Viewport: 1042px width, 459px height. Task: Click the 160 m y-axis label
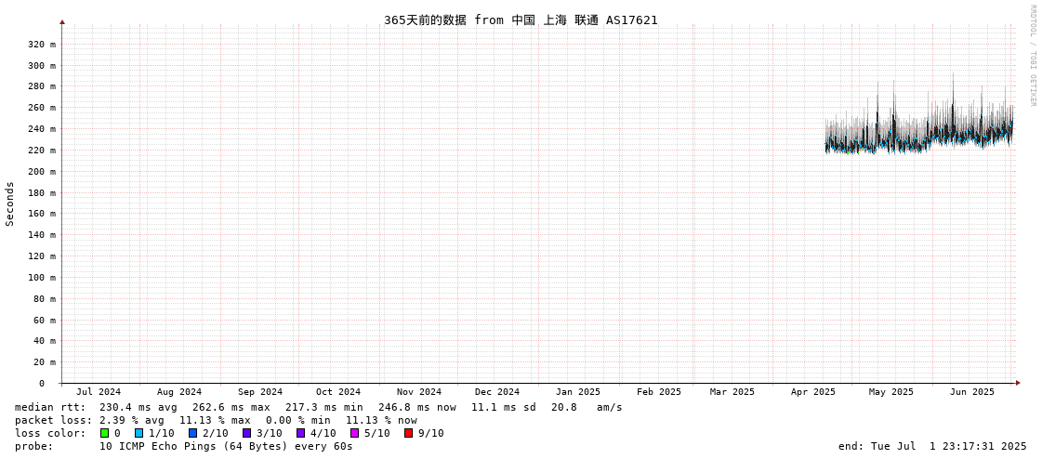pyautogui.click(x=41, y=214)
